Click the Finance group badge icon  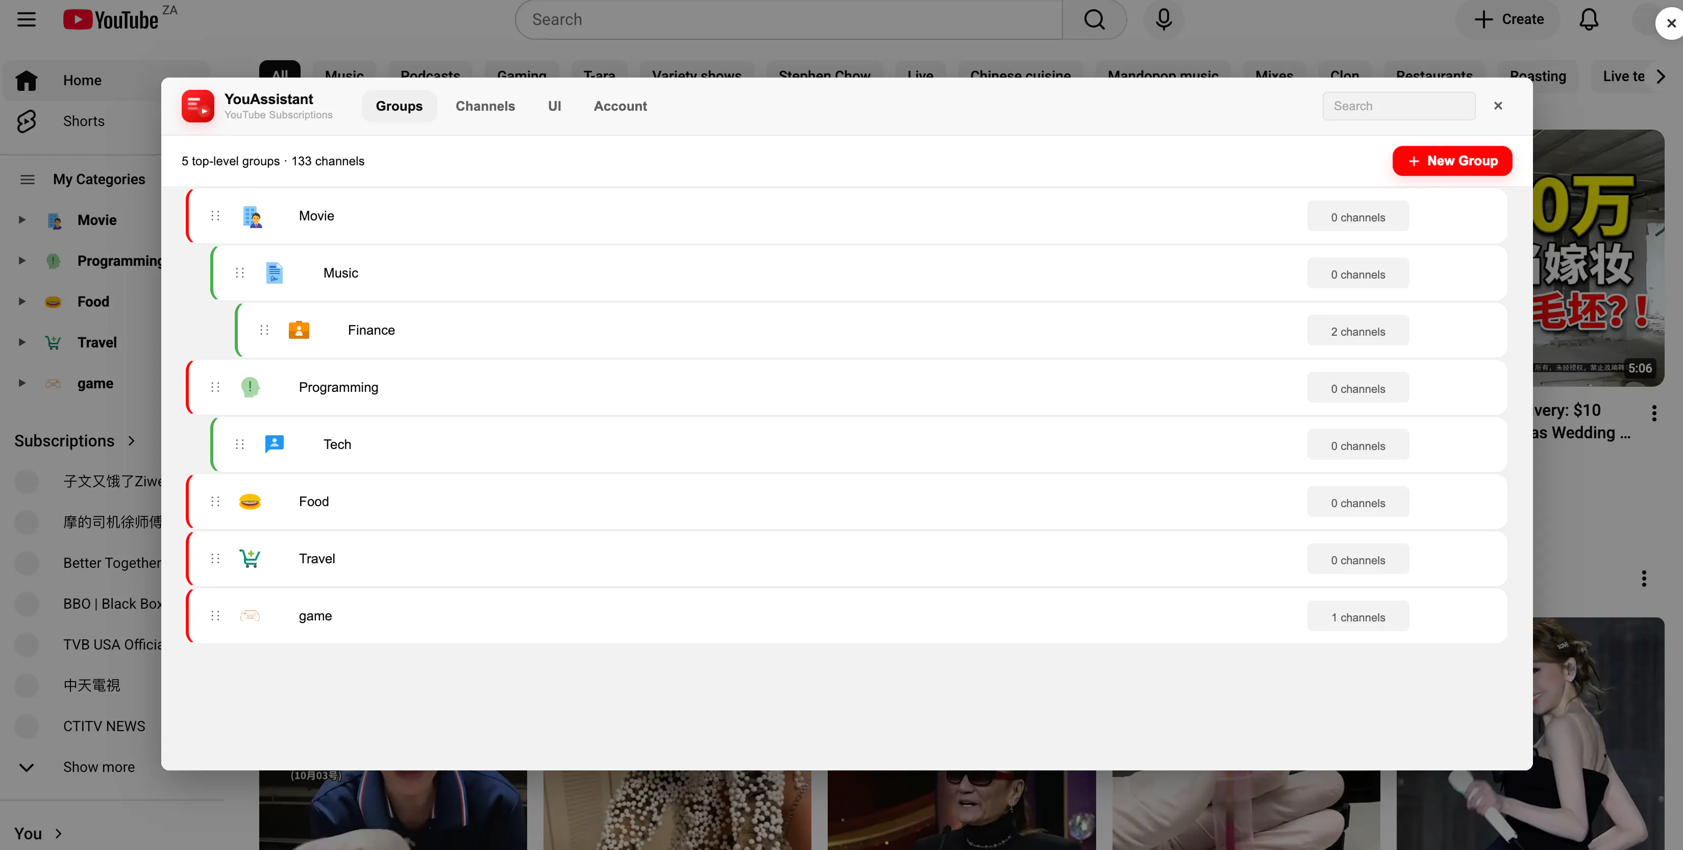point(299,330)
